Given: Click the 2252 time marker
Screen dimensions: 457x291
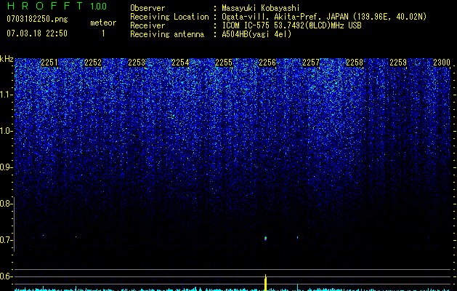Looking at the screenshot, I should [93, 63].
